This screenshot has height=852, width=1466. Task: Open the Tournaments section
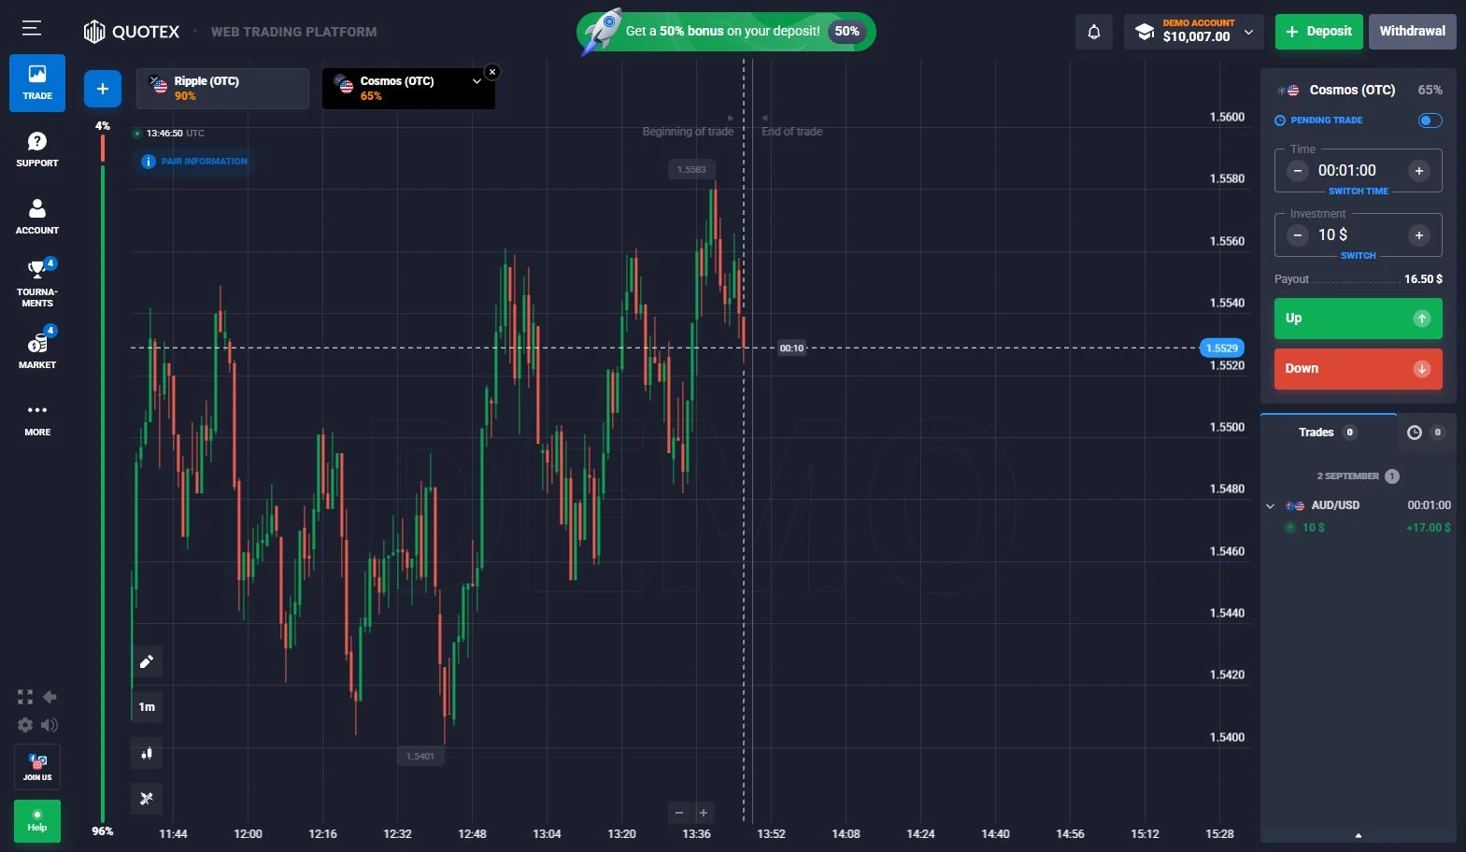(37, 283)
